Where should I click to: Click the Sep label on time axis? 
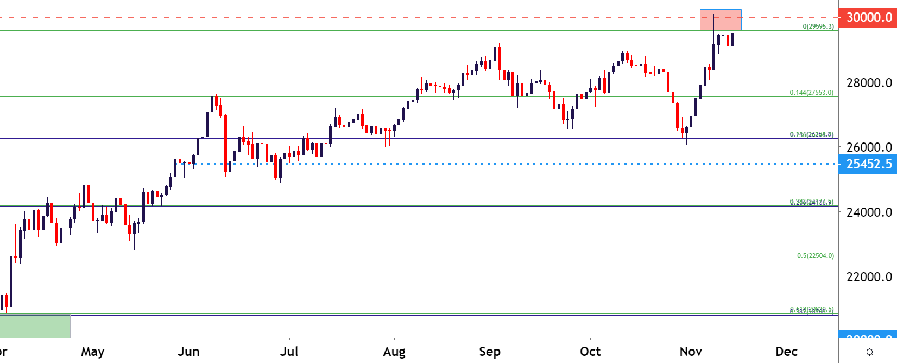coord(490,352)
